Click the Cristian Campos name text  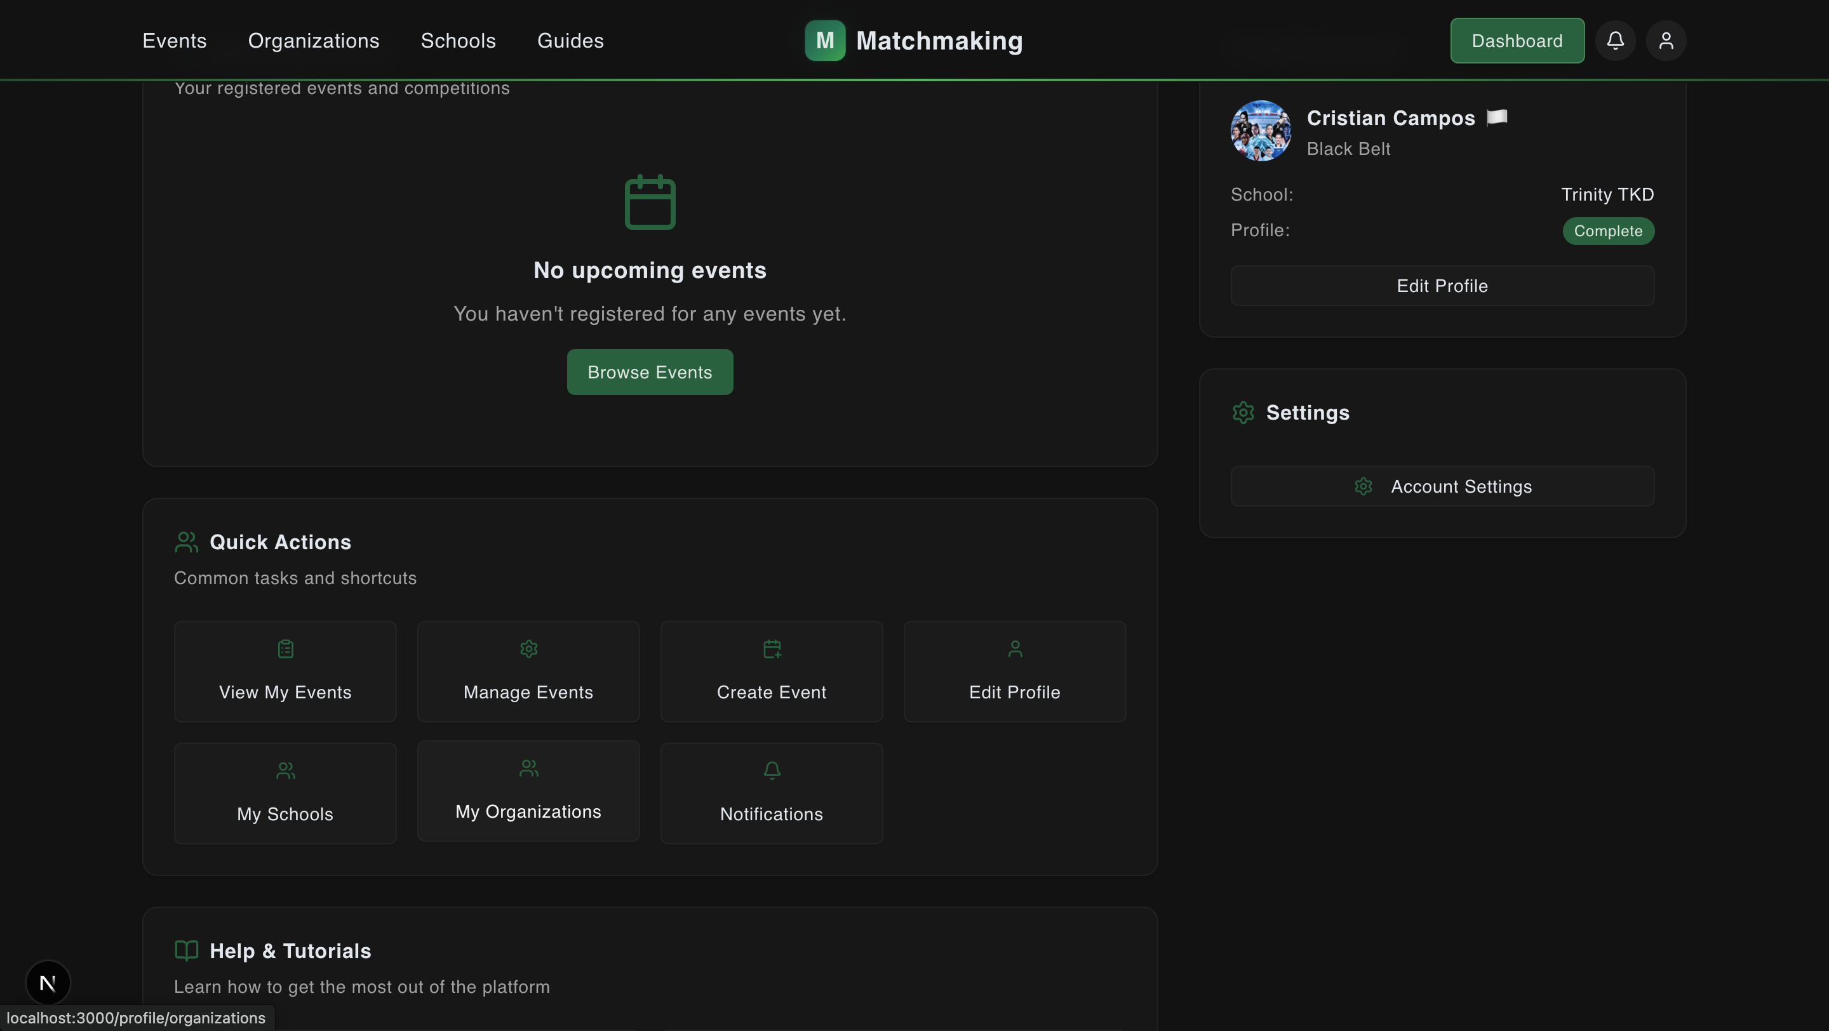pyautogui.click(x=1391, y=118)
